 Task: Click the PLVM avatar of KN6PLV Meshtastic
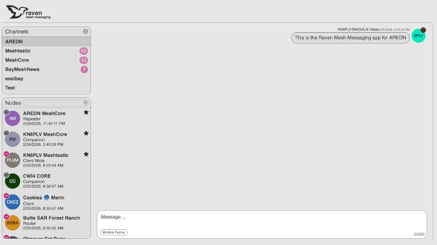[x=13, y=160]
